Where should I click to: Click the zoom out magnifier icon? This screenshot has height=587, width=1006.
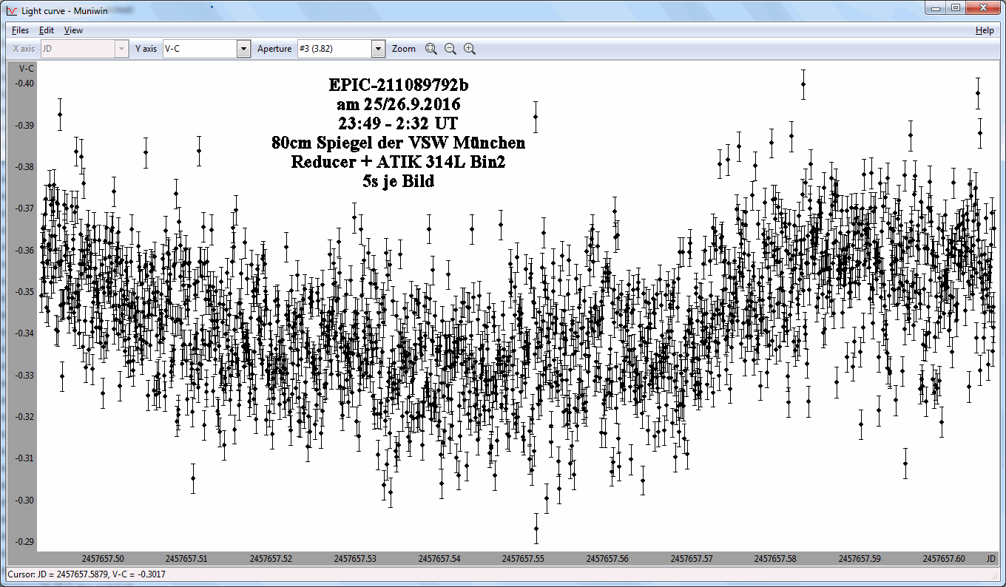tap(450, 49)
